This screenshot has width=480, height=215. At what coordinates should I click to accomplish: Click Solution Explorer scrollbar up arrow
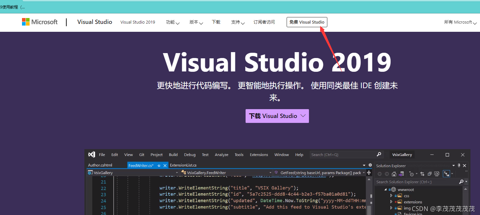click(x=466, y=190)
